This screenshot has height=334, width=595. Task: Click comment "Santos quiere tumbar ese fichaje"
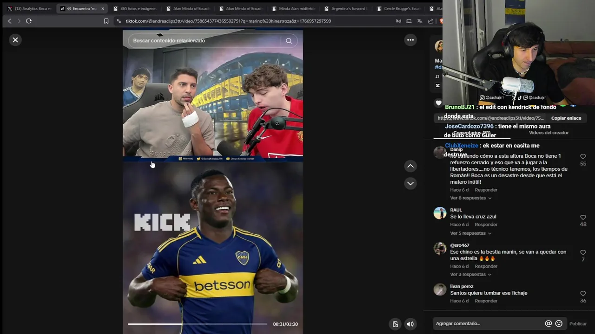(489, 293)
